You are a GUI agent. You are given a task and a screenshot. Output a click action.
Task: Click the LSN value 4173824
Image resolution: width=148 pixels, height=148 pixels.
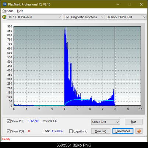[57, 131]
